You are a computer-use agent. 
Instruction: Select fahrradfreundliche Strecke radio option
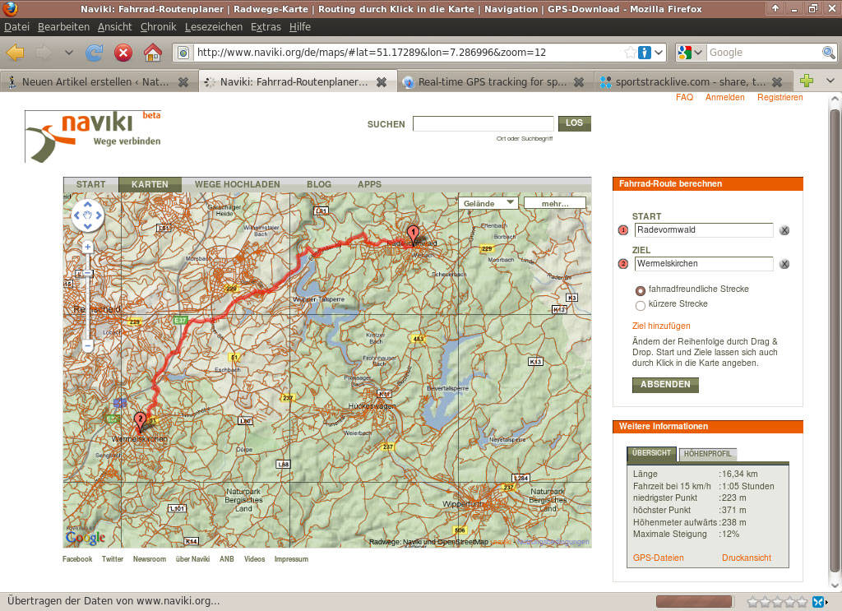(641, 290)
